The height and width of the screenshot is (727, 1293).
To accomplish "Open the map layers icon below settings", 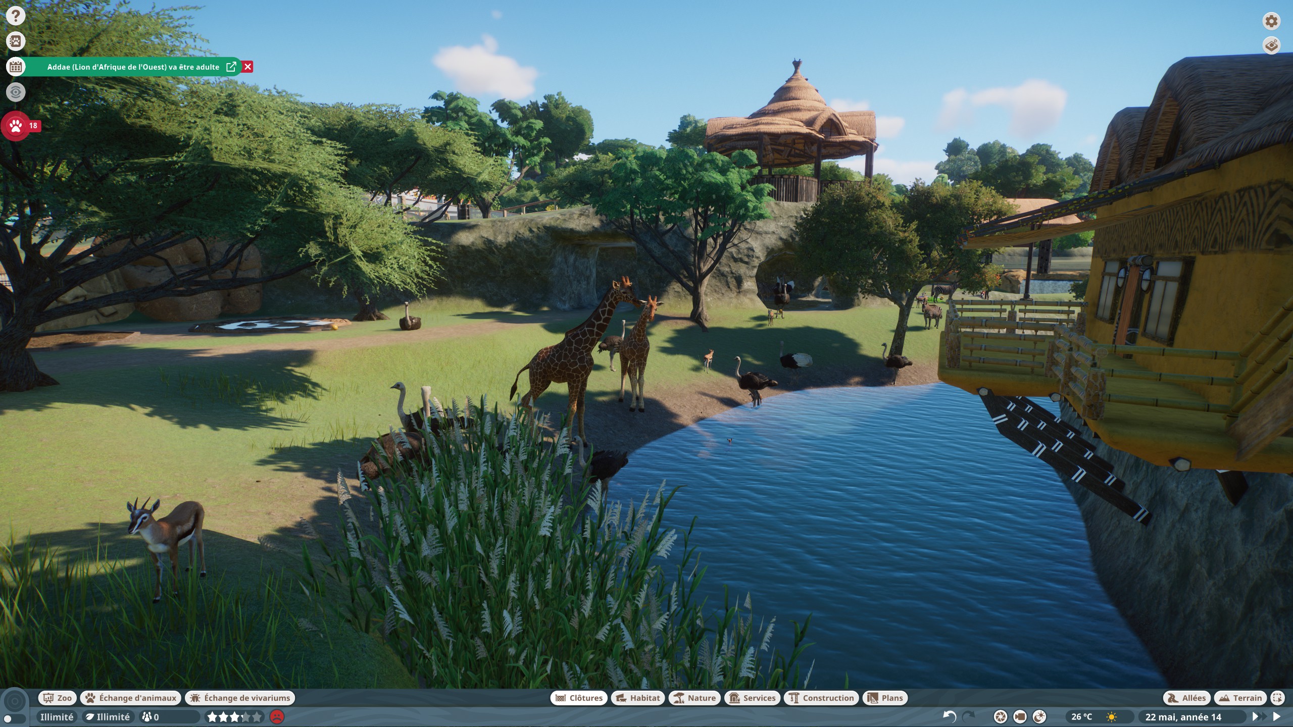I will [1271, 45].
